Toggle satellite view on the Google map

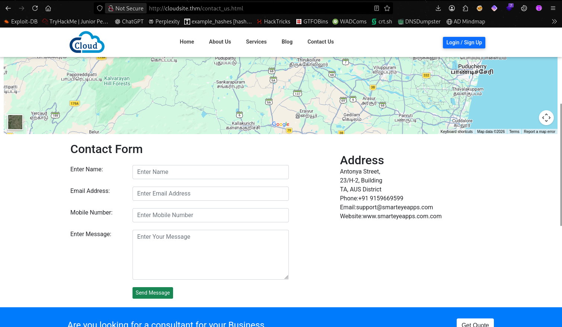[15, 122]
